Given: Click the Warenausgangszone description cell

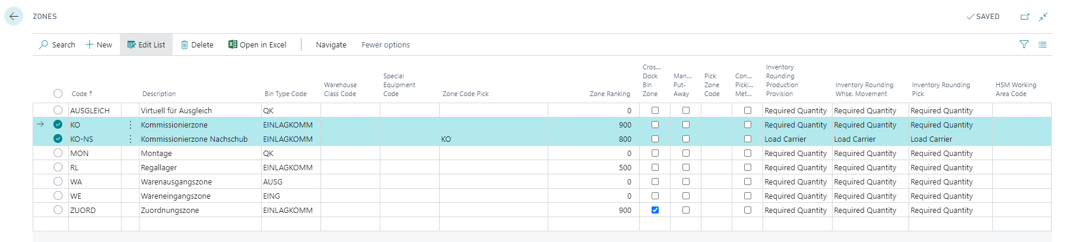Looking at the screenshot, I should 200,181.
